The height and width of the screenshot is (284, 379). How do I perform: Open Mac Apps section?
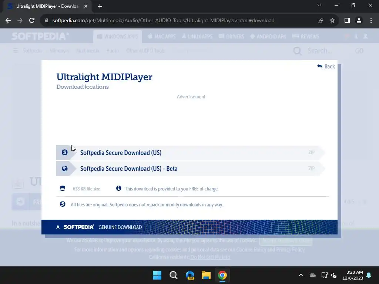(162, 37)
